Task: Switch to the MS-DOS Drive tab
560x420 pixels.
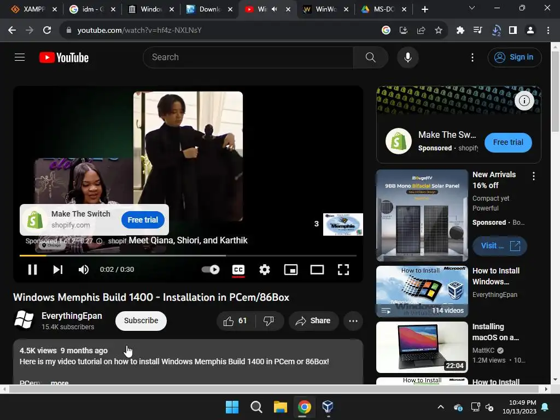Action: click(x=383, y=9)
